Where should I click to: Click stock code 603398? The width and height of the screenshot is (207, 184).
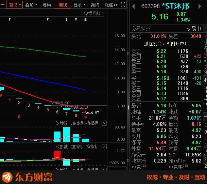(150, 6)
